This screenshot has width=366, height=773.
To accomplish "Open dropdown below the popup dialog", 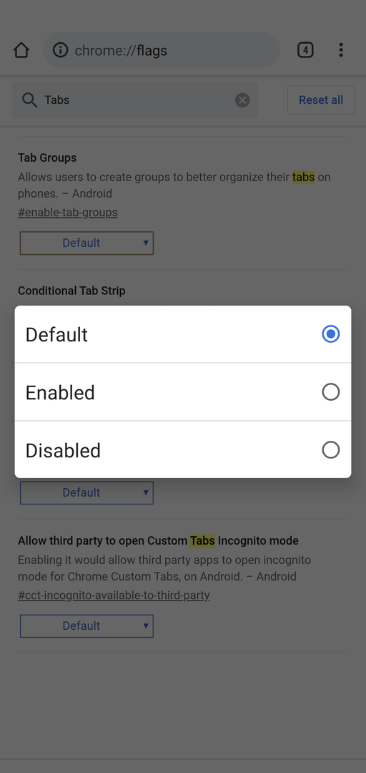I will click(x=86, y=492).
